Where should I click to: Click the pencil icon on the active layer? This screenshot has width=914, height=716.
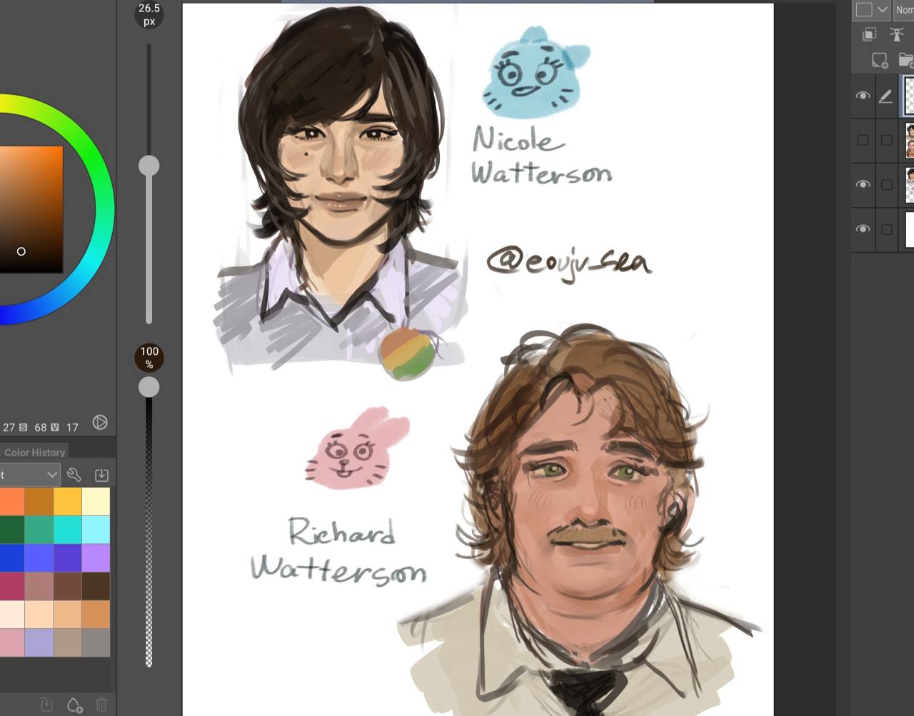885,96
